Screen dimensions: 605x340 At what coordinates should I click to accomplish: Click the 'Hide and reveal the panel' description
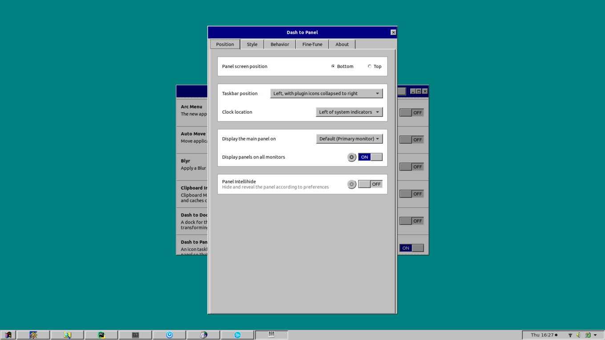coord(275,187)
